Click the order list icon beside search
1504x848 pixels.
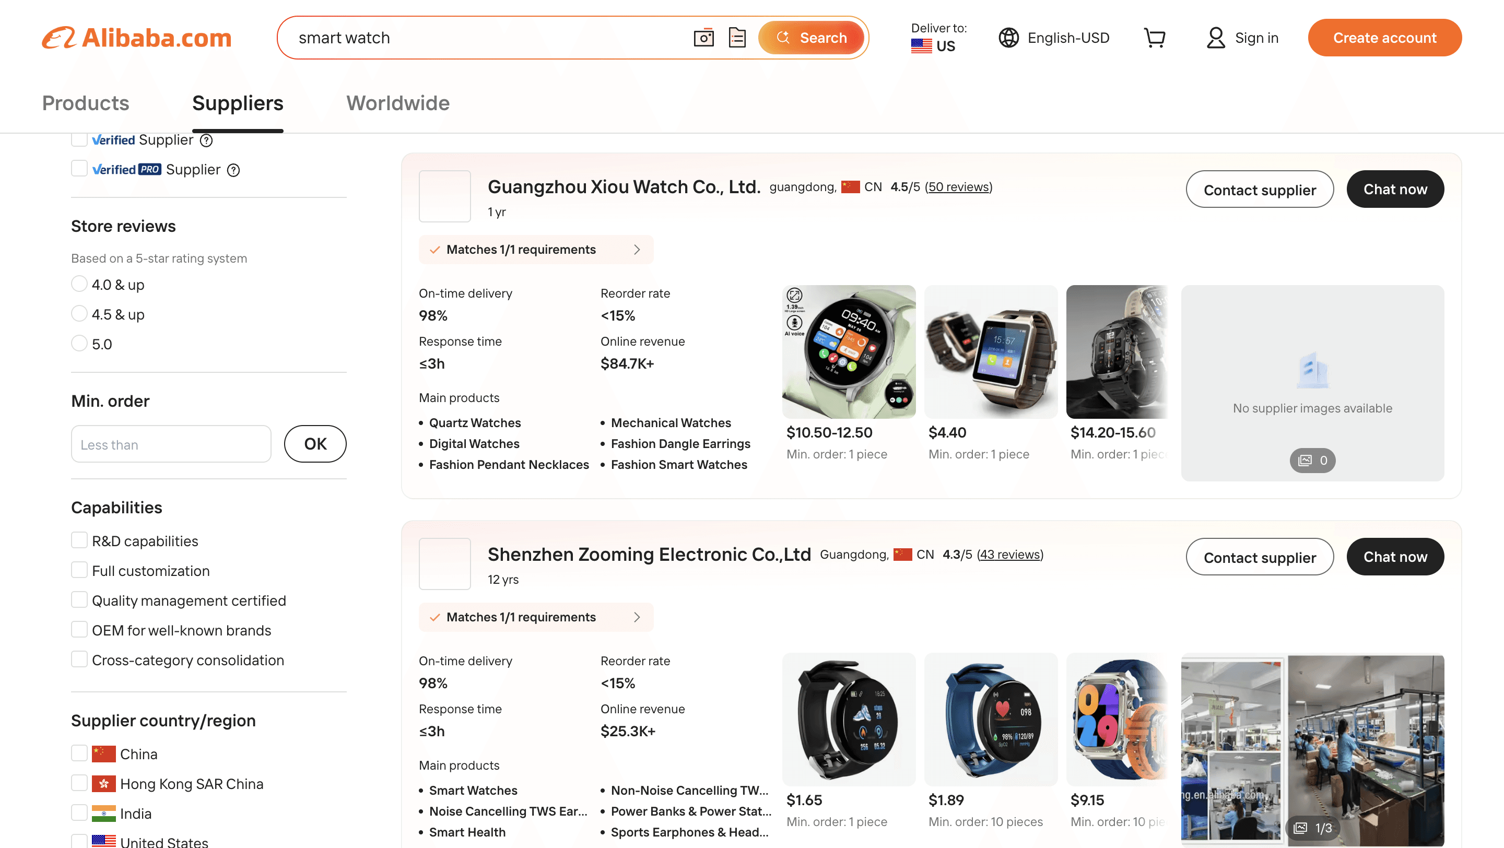[737, 38]
